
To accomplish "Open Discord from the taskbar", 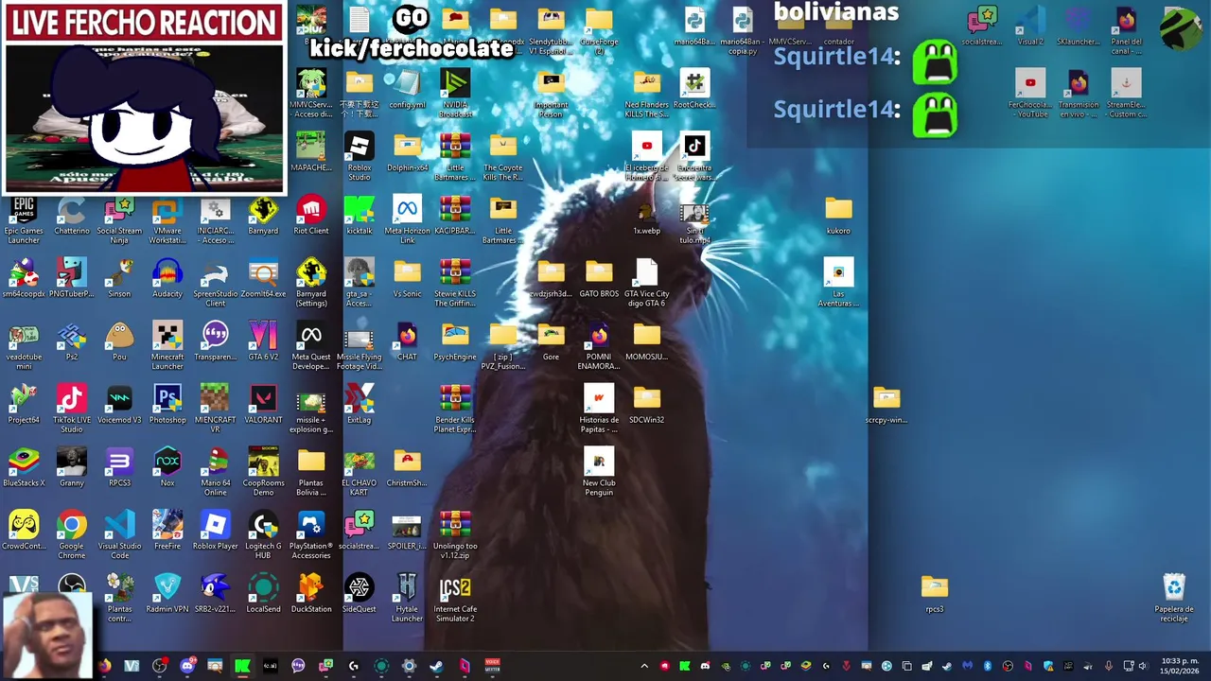I will click(x=187, y=666).
